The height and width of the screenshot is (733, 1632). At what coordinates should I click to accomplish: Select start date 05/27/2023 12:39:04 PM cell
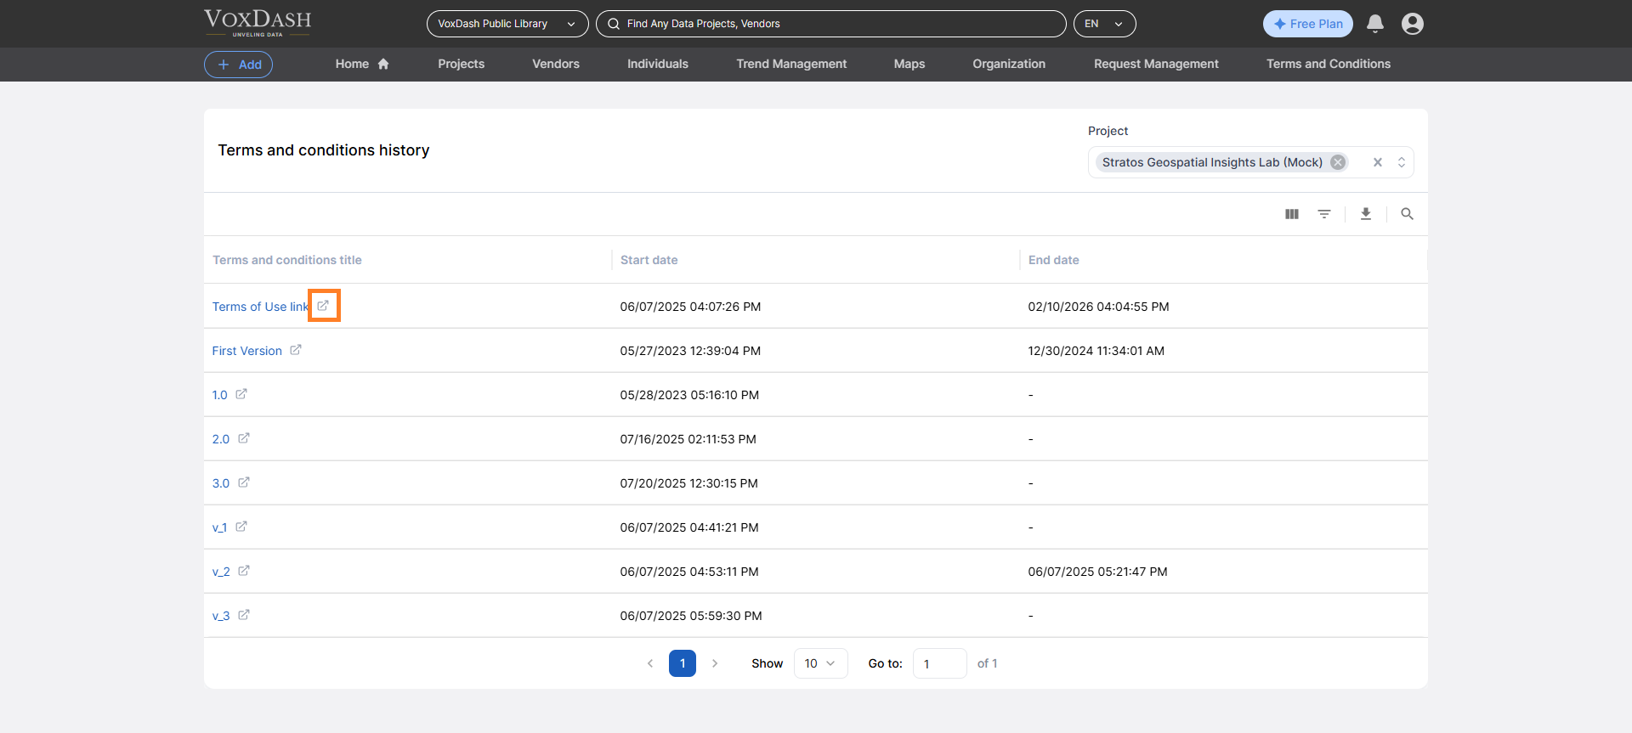690,351
